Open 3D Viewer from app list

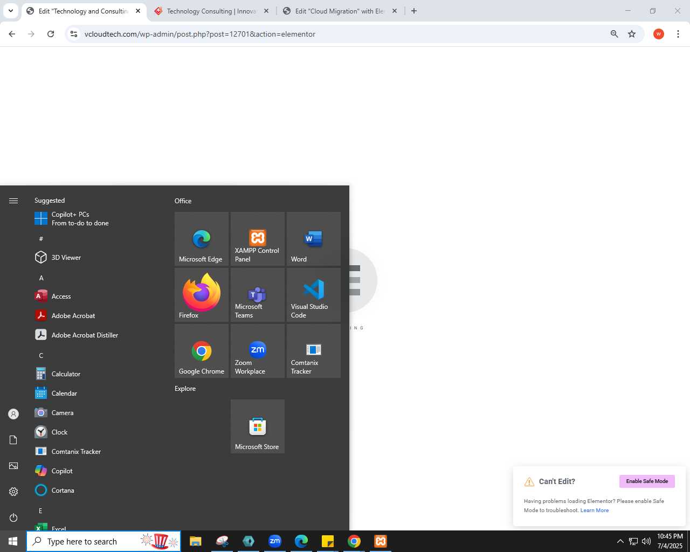97,258
